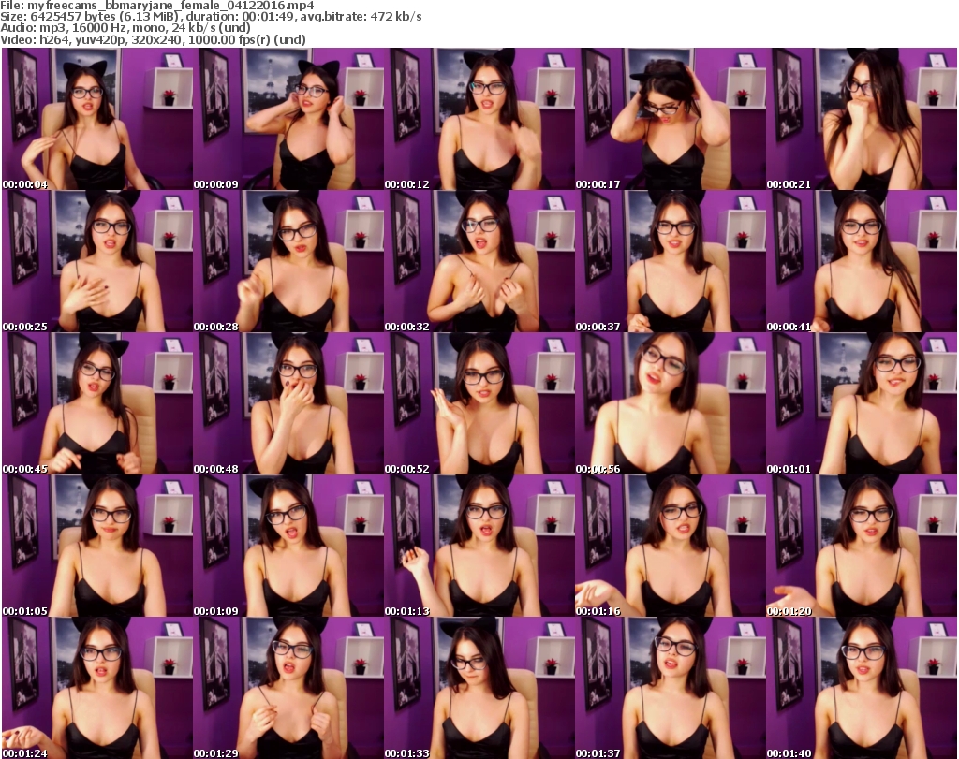Open the frame labeled 00:01:05
Viewport: 959px width, 759px height.
[x=97, y=547]
